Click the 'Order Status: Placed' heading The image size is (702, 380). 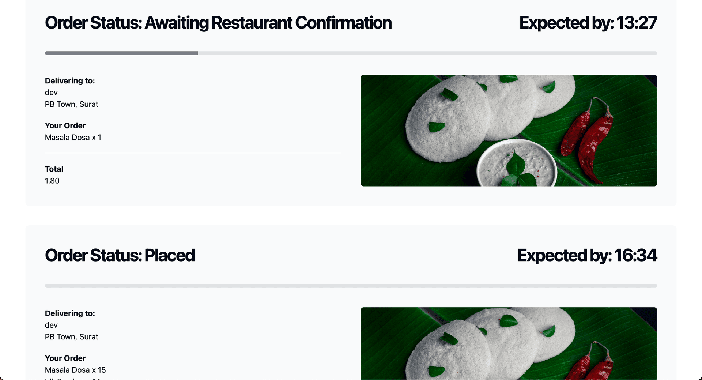click(x=120, y=256)
